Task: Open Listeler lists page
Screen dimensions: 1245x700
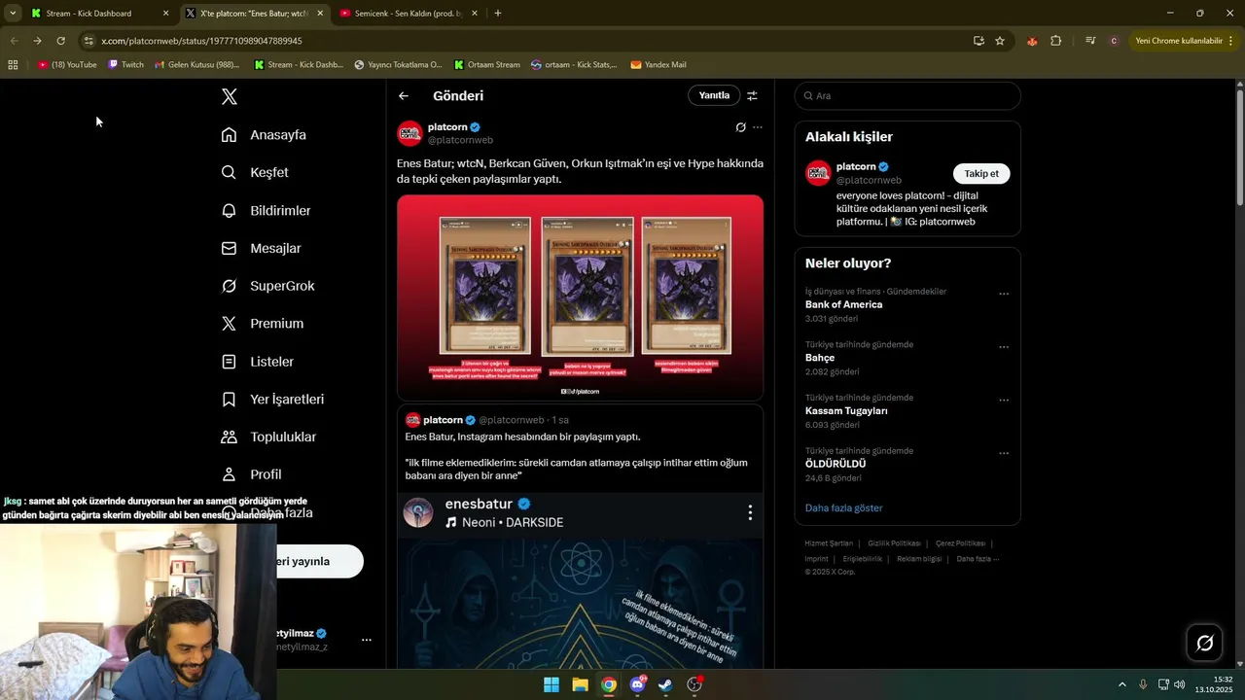Action: tap(257, 362)
